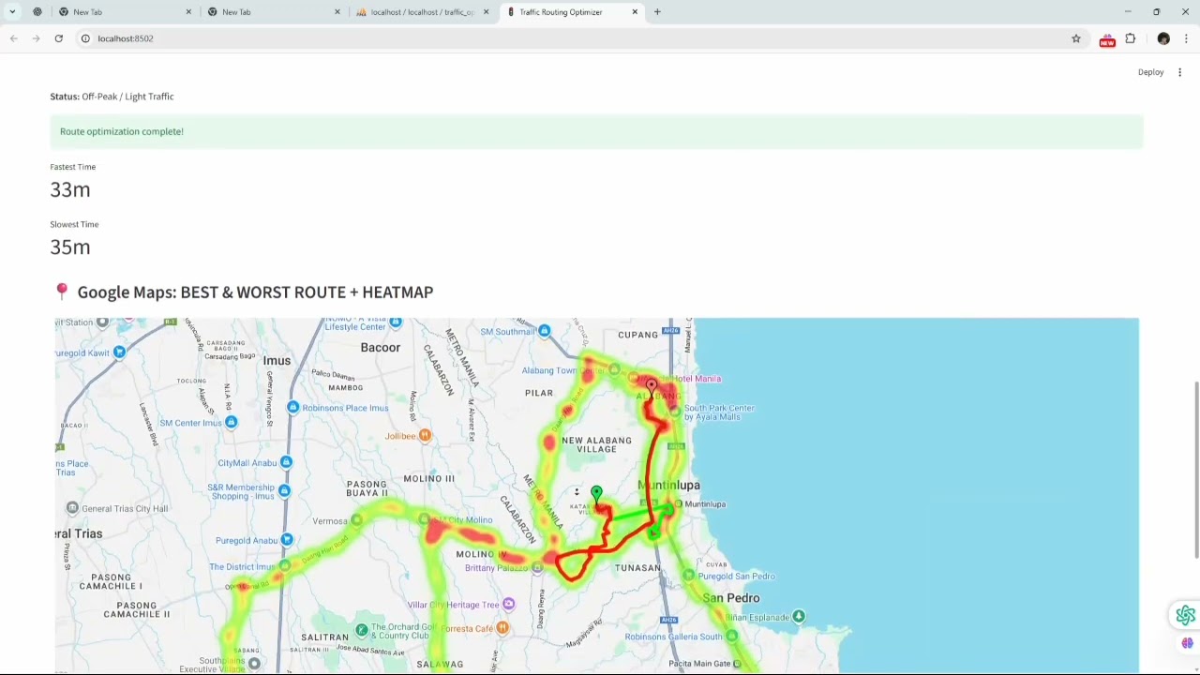Click the Puregold San Pedro pin
The width and height of the screenshot is (1200, 675).
click(689, 576)
